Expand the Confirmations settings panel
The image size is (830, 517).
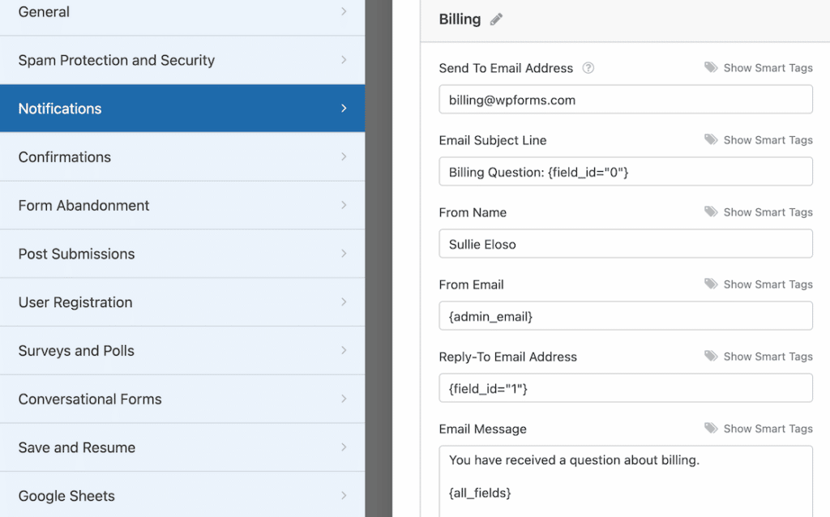(x=182, y=156)
